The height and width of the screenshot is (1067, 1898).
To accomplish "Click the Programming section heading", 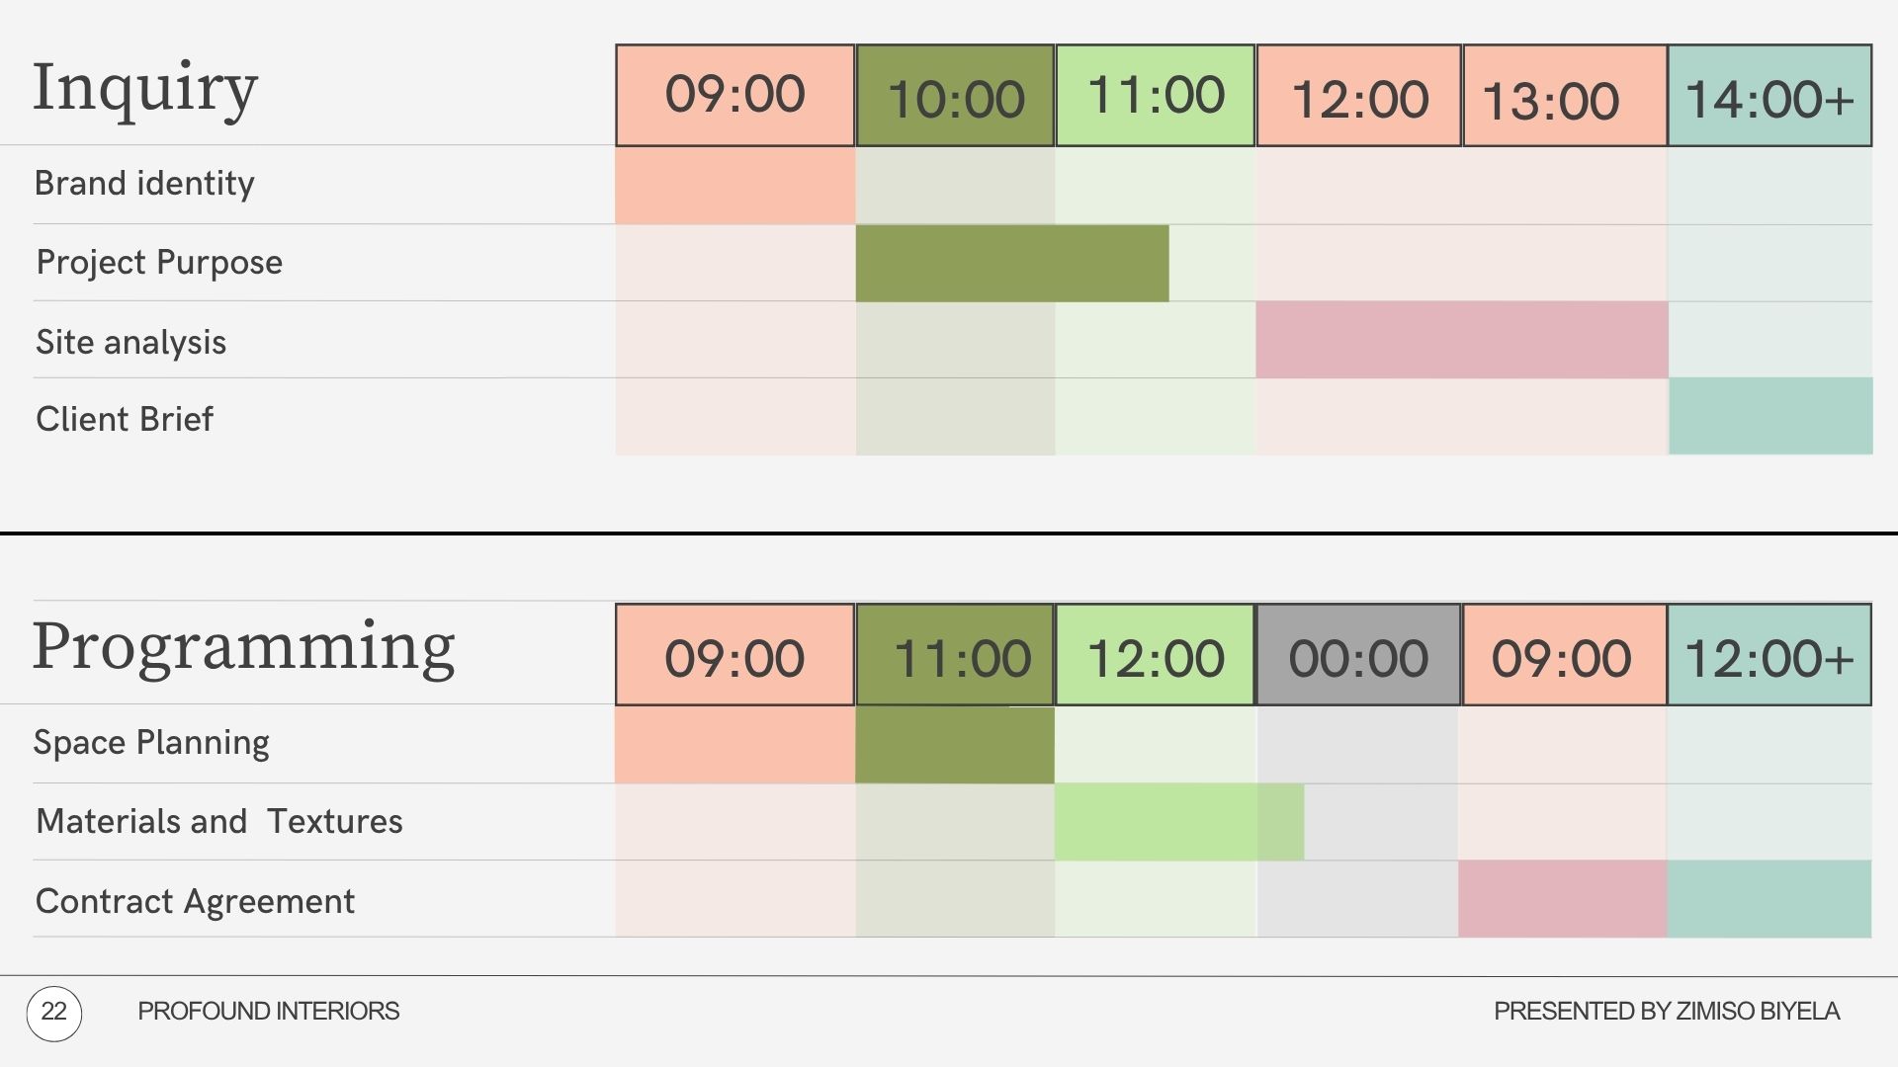I will click(243, 648).
